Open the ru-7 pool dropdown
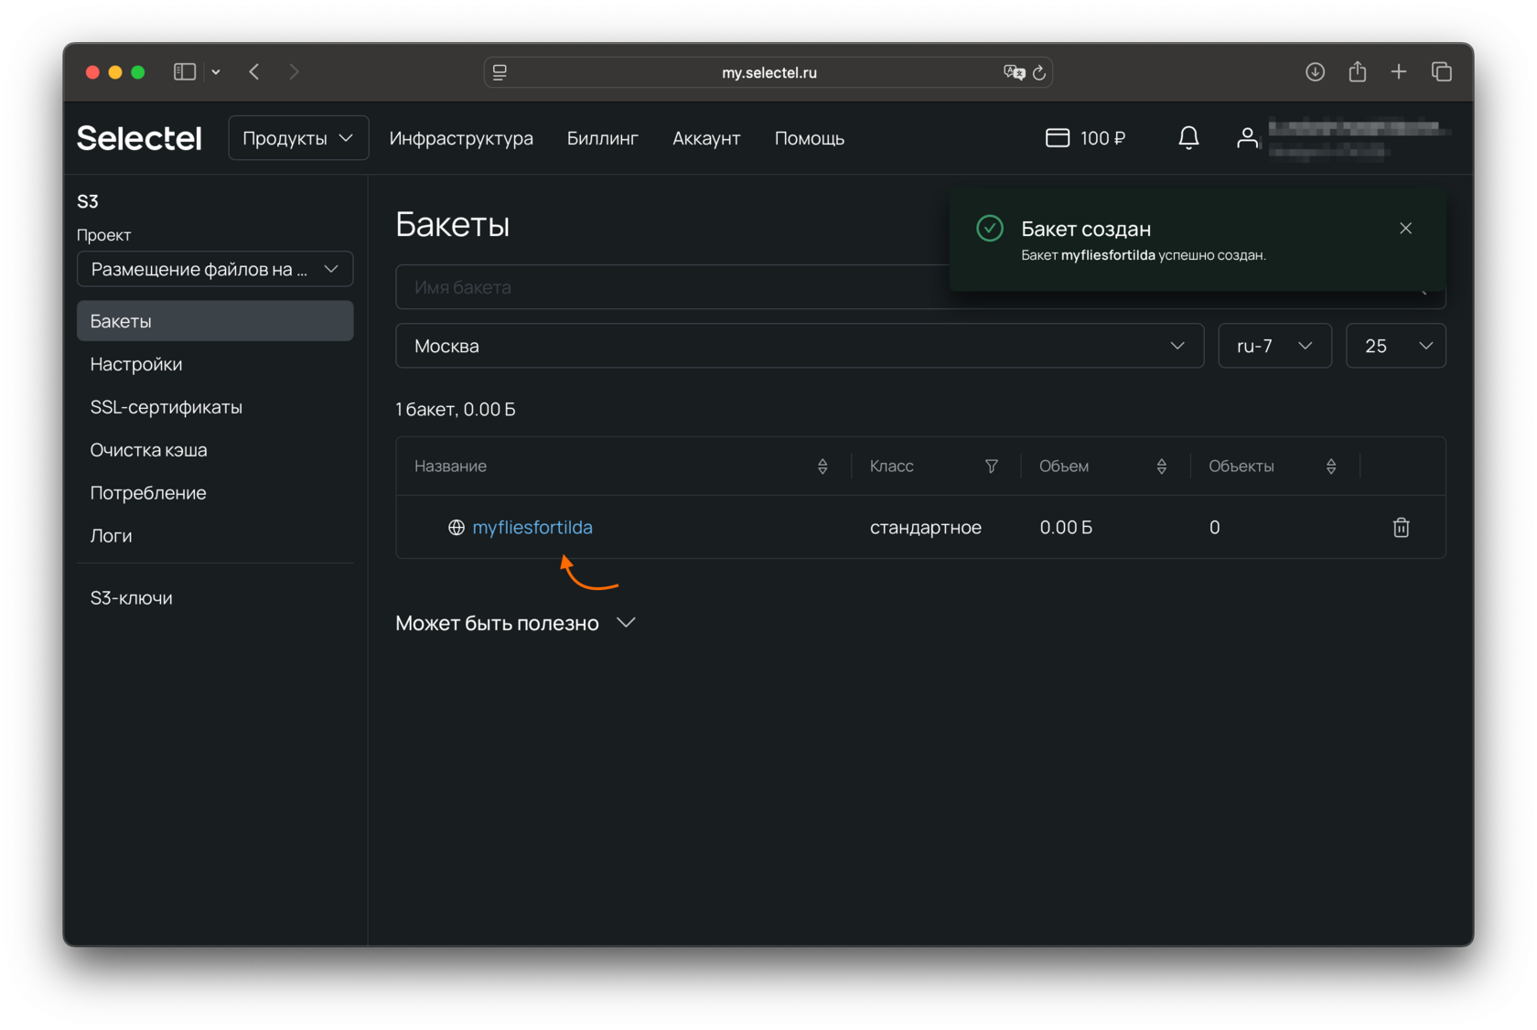The image size is (1537, 1030). (1274, 346)
